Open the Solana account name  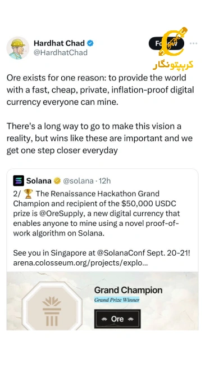pos(39,181)
